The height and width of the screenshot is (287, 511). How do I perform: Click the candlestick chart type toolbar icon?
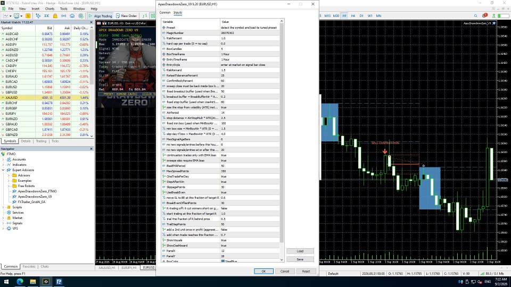pyautogui.click(x=153, y=15)
